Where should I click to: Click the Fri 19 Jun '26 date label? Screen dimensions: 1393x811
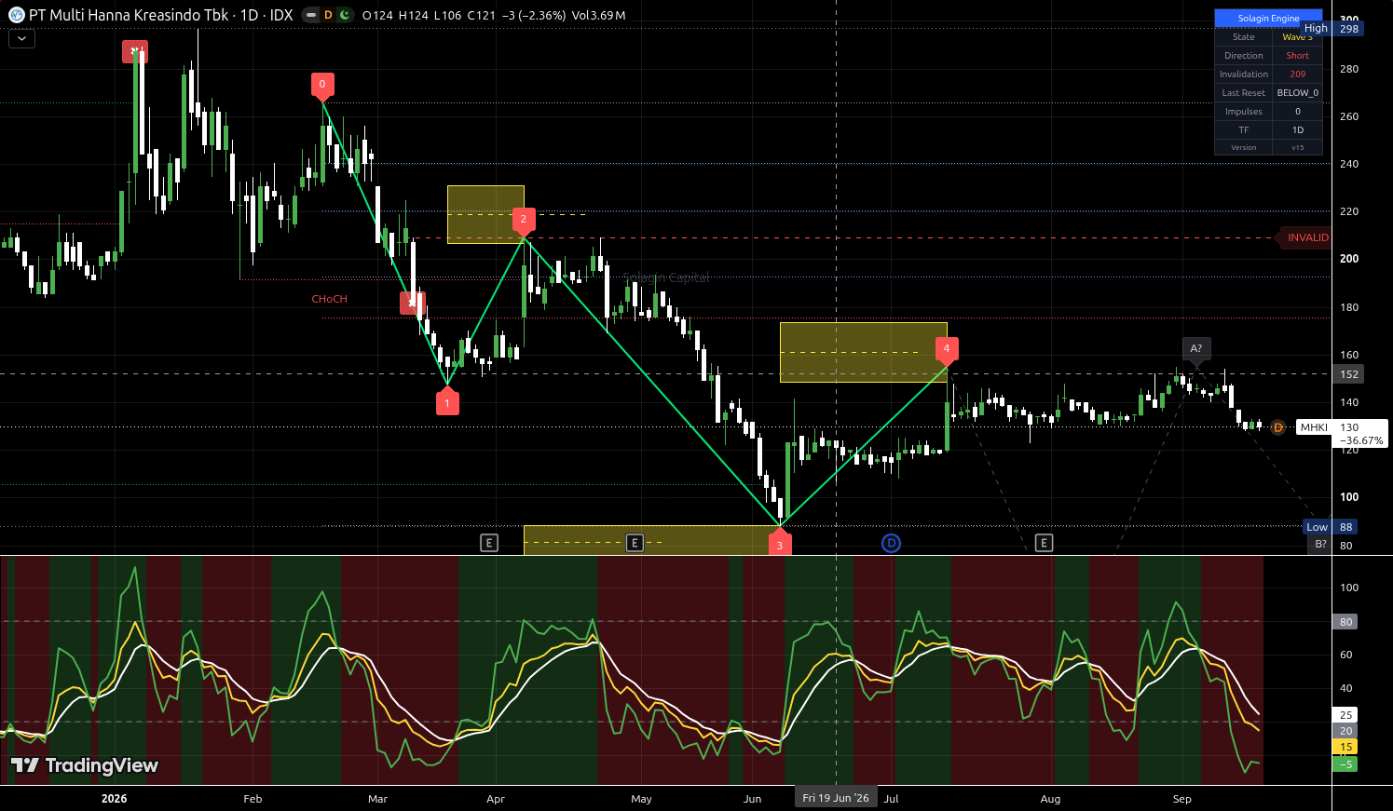(x=836, y=798)
